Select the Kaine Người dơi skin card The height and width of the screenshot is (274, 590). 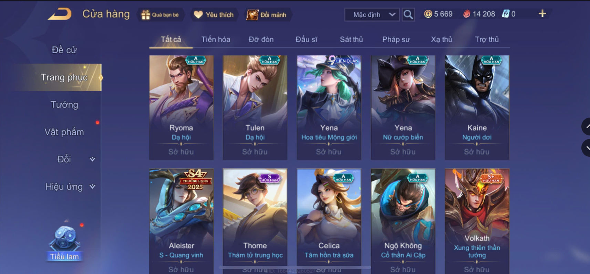click(477, 107)
